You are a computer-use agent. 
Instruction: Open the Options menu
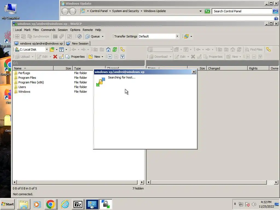pos(75,30)
